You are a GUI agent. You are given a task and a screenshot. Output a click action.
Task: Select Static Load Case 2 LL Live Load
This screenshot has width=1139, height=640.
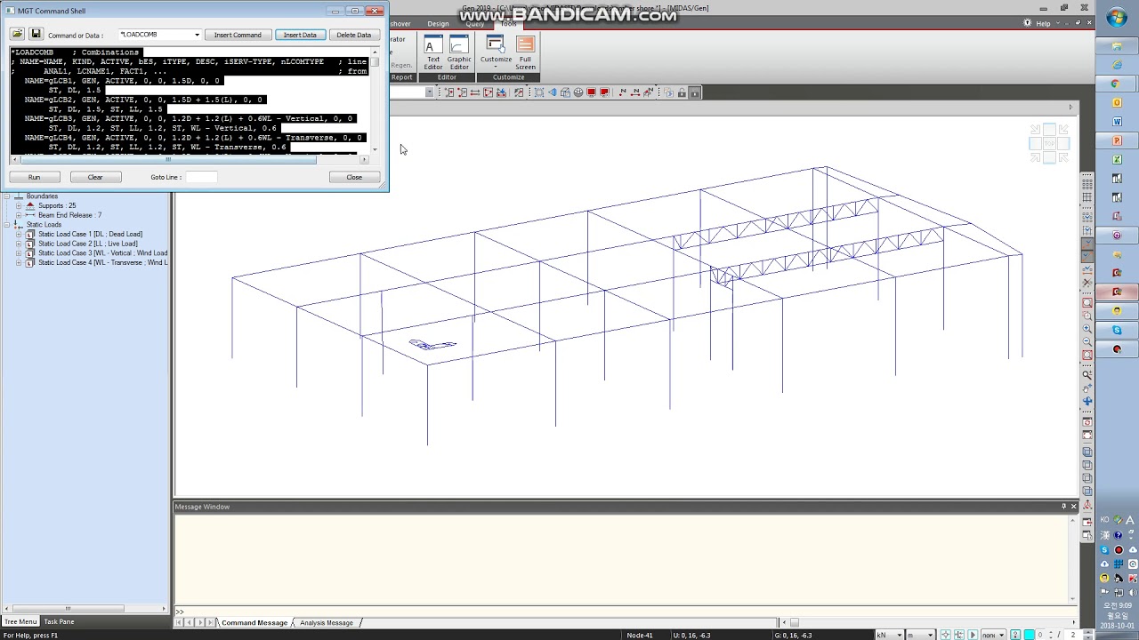tap(88, 244)
